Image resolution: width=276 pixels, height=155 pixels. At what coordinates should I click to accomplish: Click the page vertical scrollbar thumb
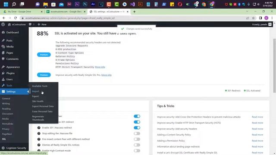(x=274, y=65)
